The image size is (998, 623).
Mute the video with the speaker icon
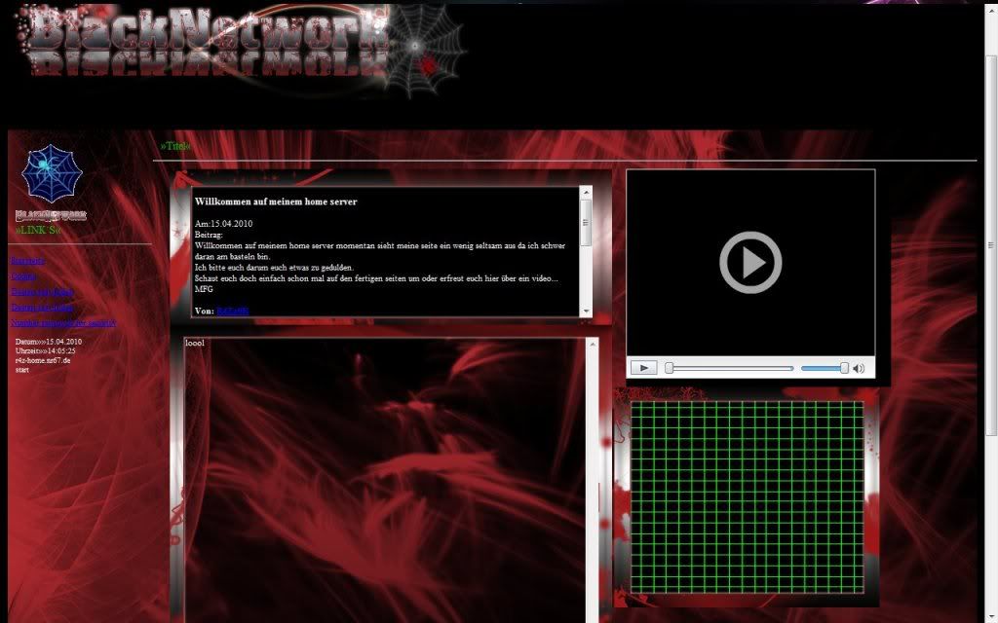coord(859,368)
